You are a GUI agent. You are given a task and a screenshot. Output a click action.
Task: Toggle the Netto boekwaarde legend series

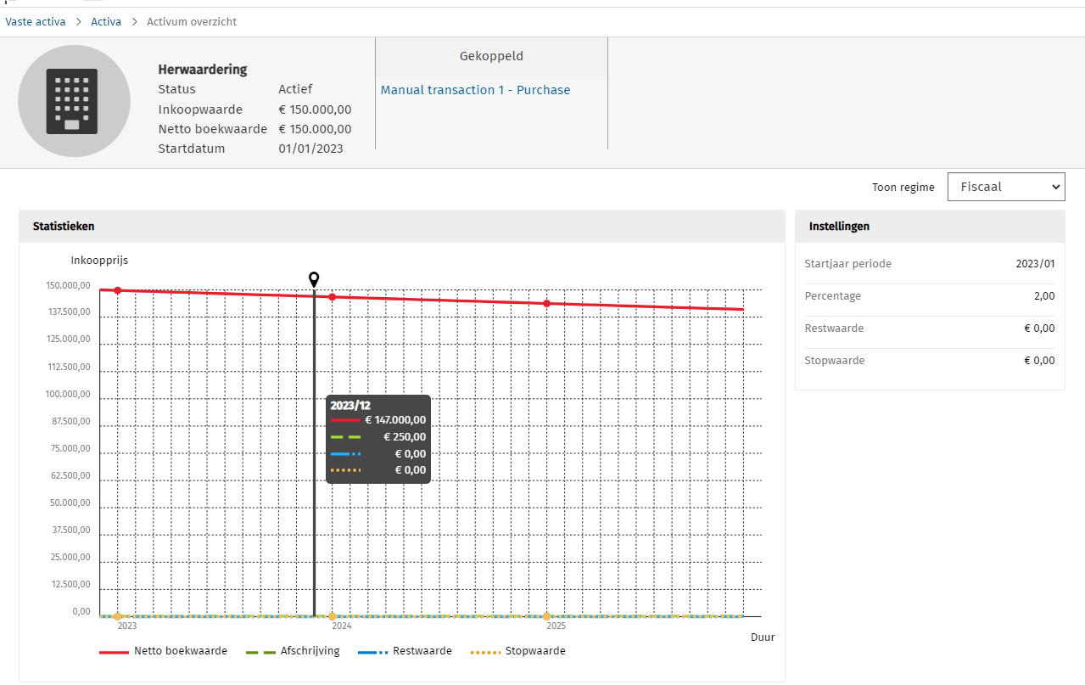pos(163,651)
